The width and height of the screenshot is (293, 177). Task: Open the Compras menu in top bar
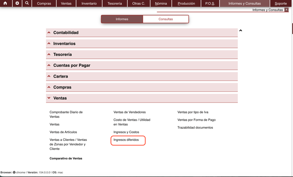pos(44,3)
